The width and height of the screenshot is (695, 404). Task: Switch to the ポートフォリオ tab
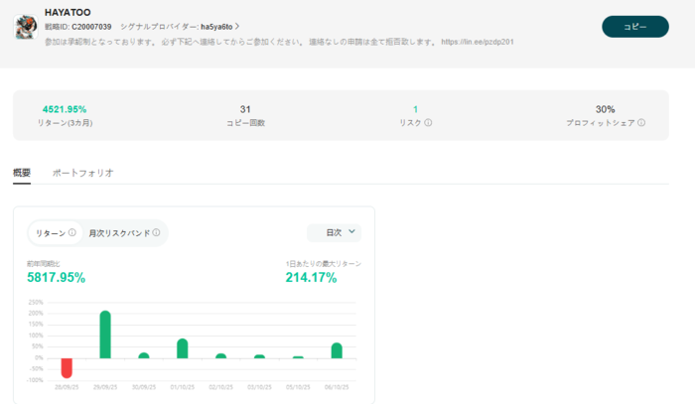82,173
